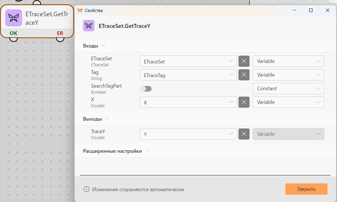Open the Y output variable dropdown
The width and height of the screenshot is (337, 202).
coord(189,134)
